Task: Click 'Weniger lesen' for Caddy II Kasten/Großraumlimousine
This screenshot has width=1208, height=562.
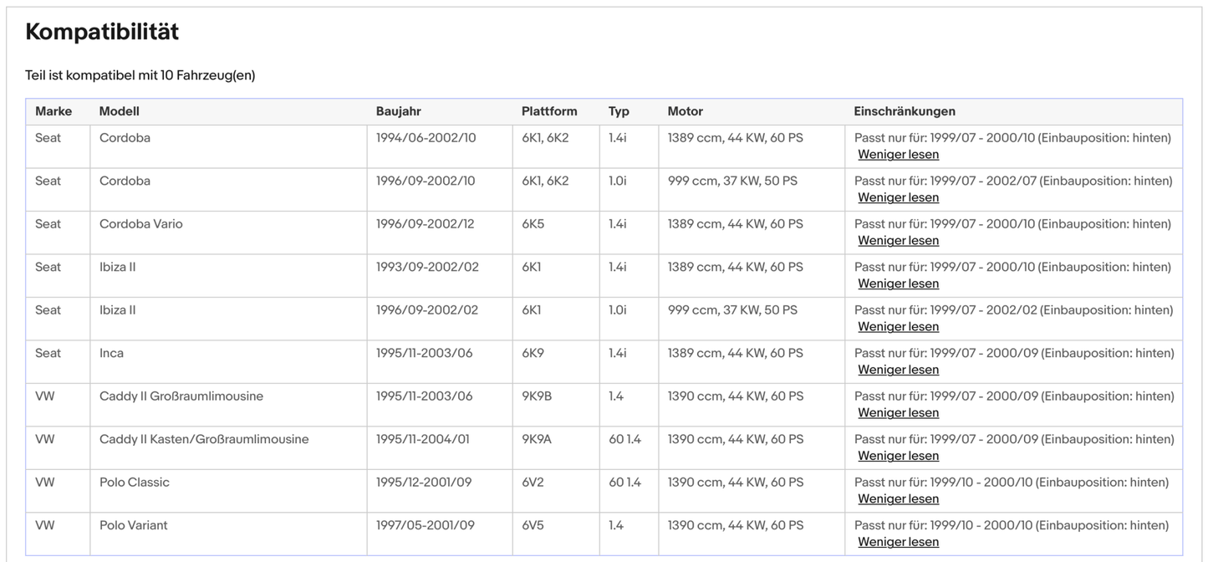Action: (898, 456)
